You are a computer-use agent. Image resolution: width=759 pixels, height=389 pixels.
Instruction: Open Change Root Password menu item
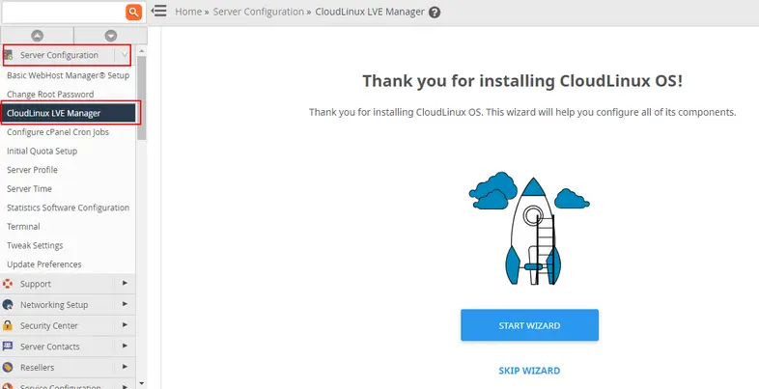pos(50,95)
